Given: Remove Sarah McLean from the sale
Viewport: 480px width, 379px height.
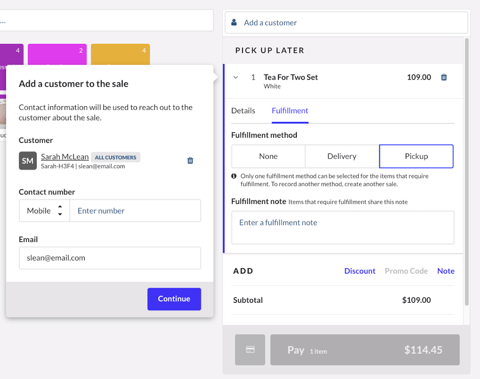Looking at the screenshot, I should click(190, 160).
